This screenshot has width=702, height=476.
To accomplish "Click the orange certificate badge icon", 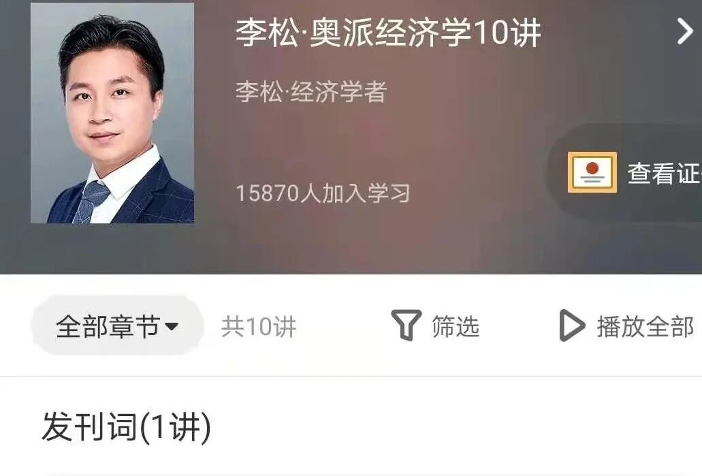I will pyautogui.click(x=592, y=172).
